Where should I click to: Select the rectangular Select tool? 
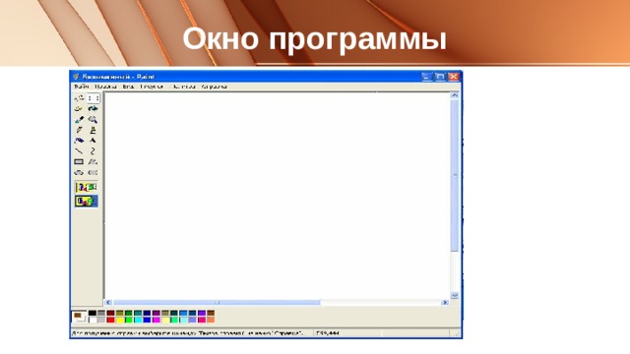point(94,98)
